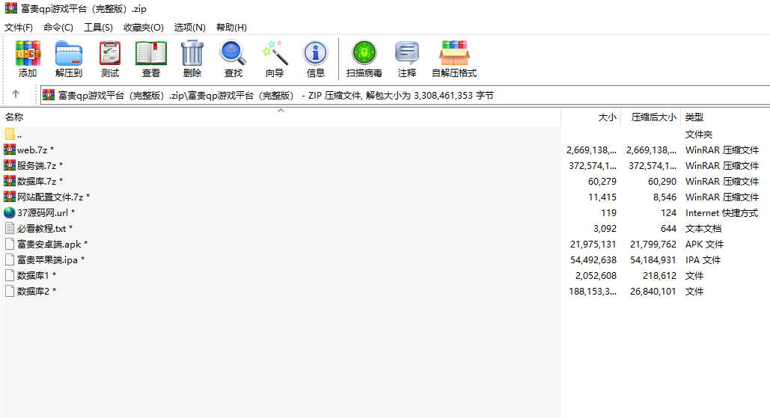Select the web.7z archive icon
The image size is (770, 418).
tap(9, 150)
